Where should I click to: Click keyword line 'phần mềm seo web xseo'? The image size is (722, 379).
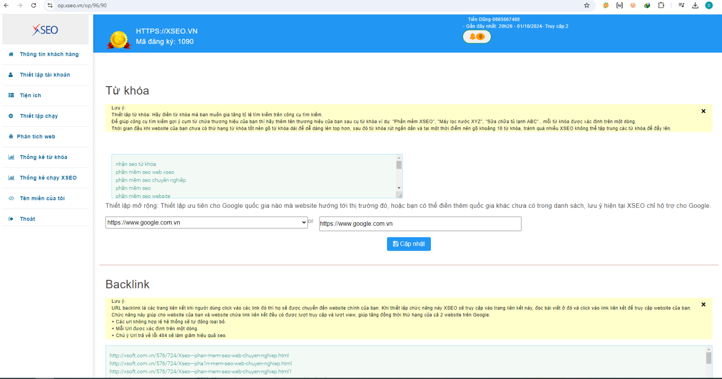click(145, 172)
